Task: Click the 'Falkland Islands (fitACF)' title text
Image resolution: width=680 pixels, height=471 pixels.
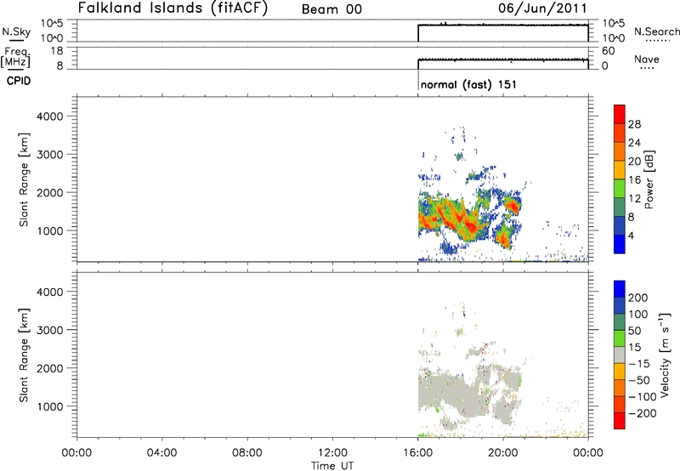Action: (173, 9)
